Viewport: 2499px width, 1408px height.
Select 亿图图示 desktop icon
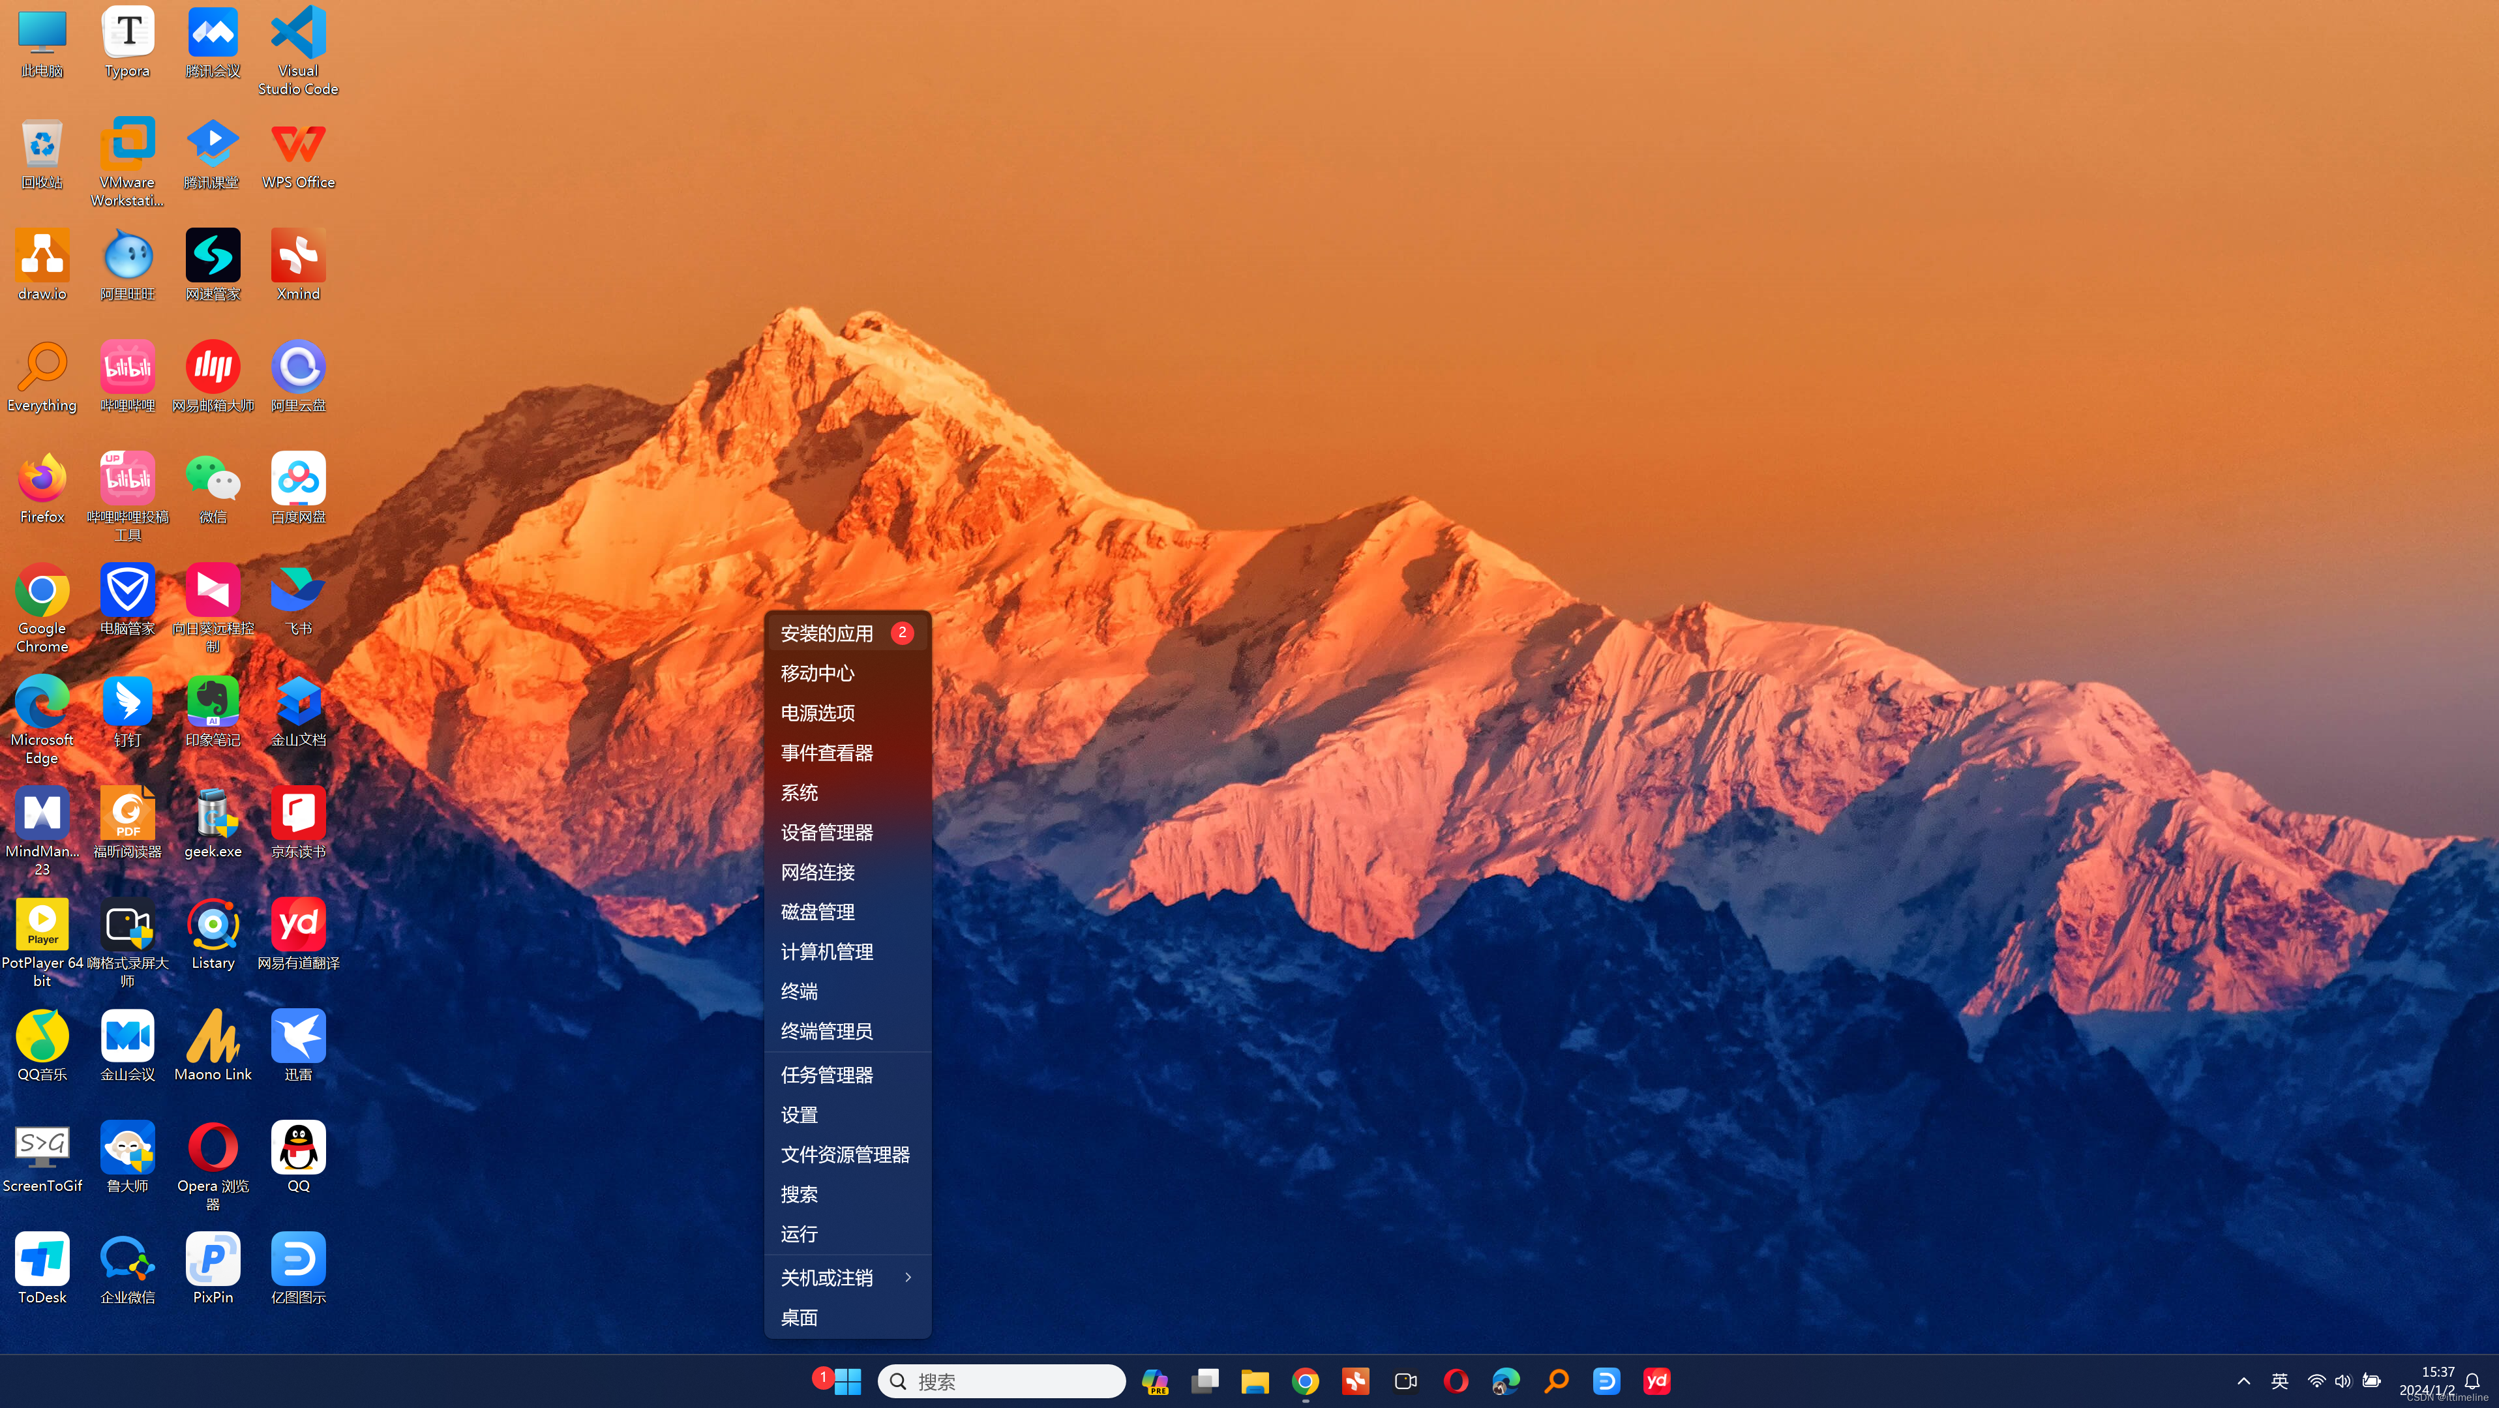coord(298,1269)
